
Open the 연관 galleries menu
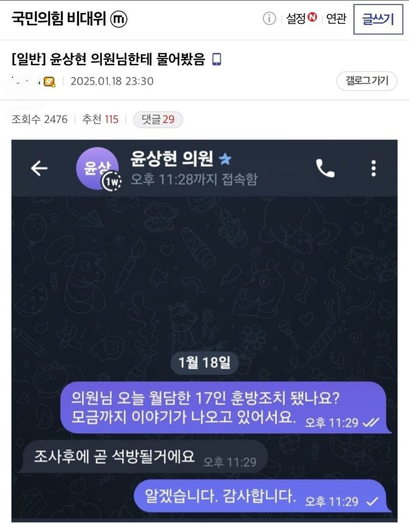[x=336, y=18]
